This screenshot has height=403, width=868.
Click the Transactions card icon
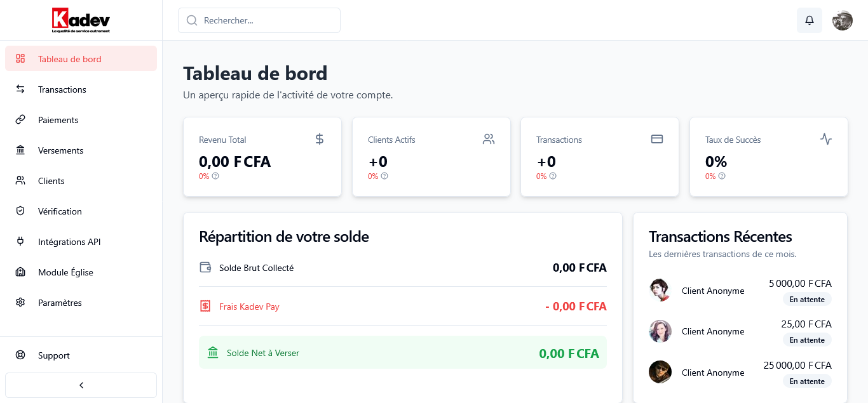[657, 138]
